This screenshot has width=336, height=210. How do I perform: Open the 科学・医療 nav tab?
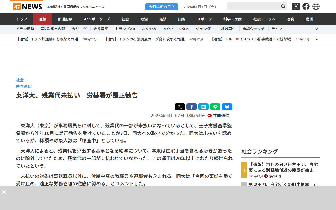[x=233, y=19]
